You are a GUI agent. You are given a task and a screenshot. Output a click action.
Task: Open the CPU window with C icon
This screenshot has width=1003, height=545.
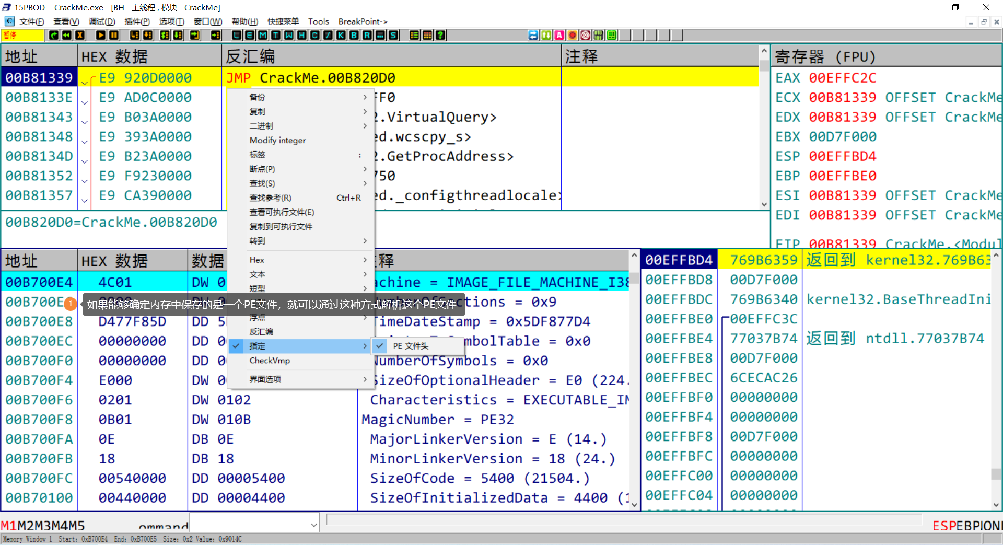(315, 35)
